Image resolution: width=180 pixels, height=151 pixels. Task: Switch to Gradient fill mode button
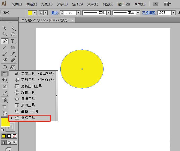click(x=9, y=136)
